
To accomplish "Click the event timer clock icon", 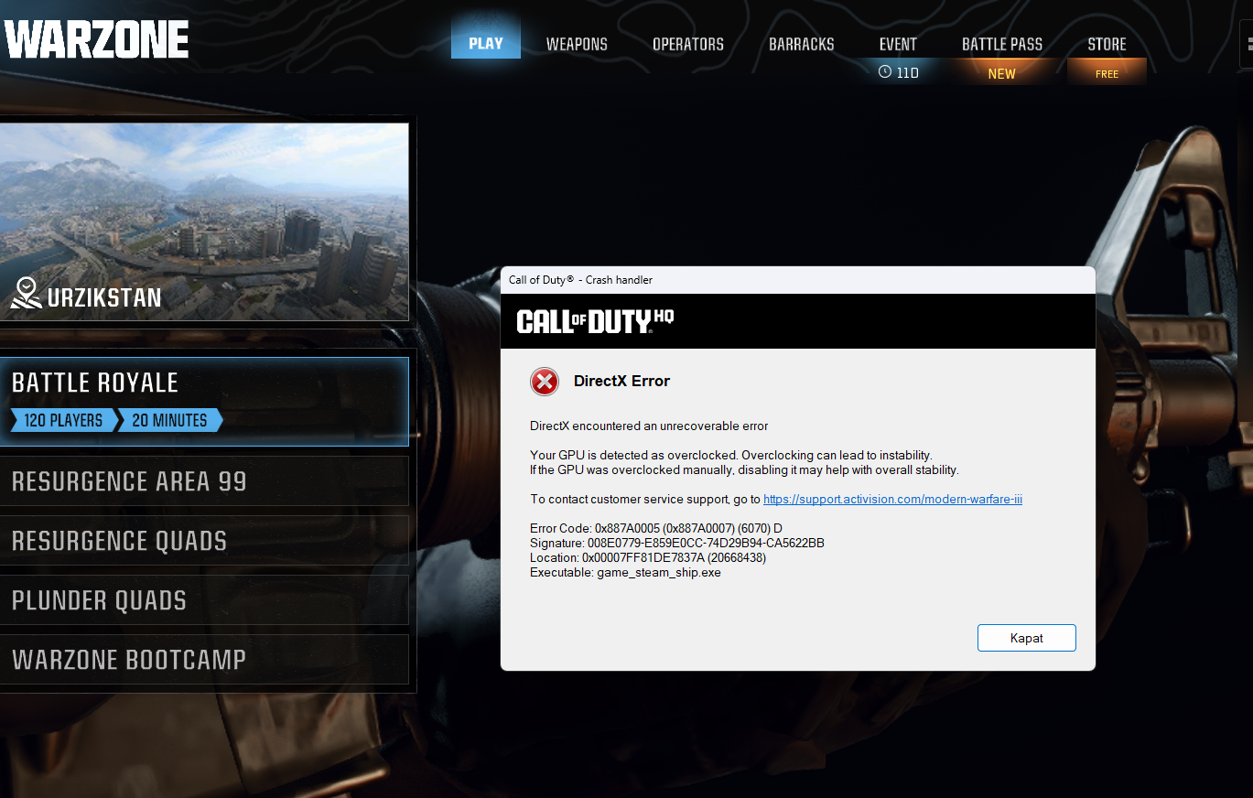I will coord(884,71).
